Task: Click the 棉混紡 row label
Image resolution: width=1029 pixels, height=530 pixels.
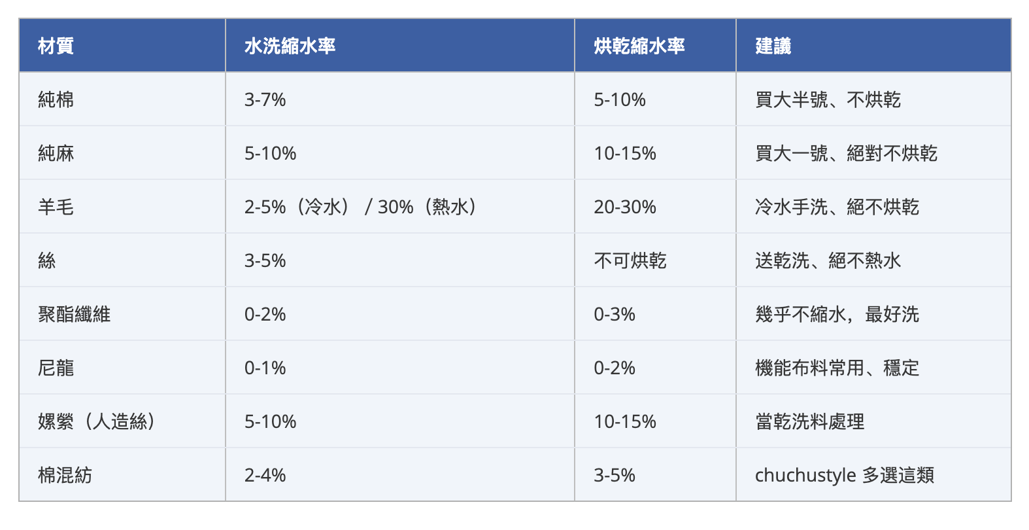Action: click(x=65, y=475)
